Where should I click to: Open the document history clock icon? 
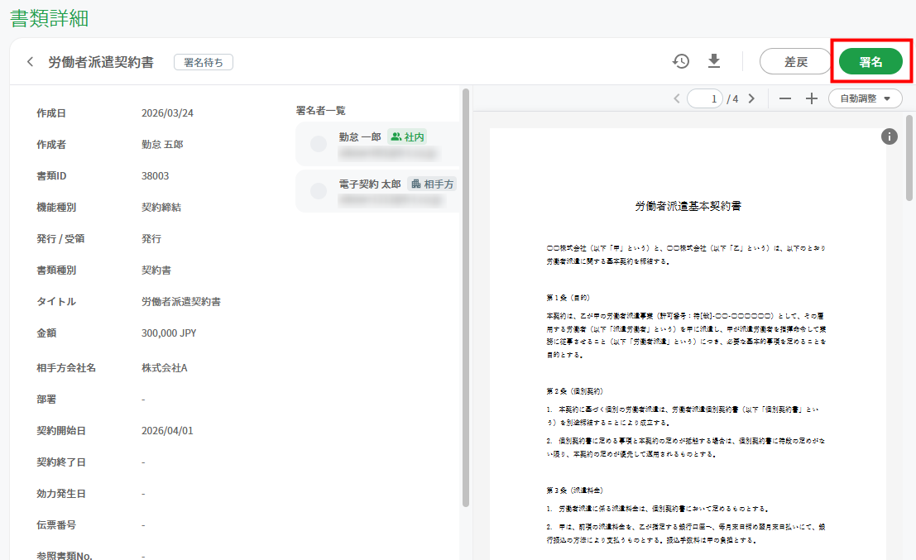point(680,61)
